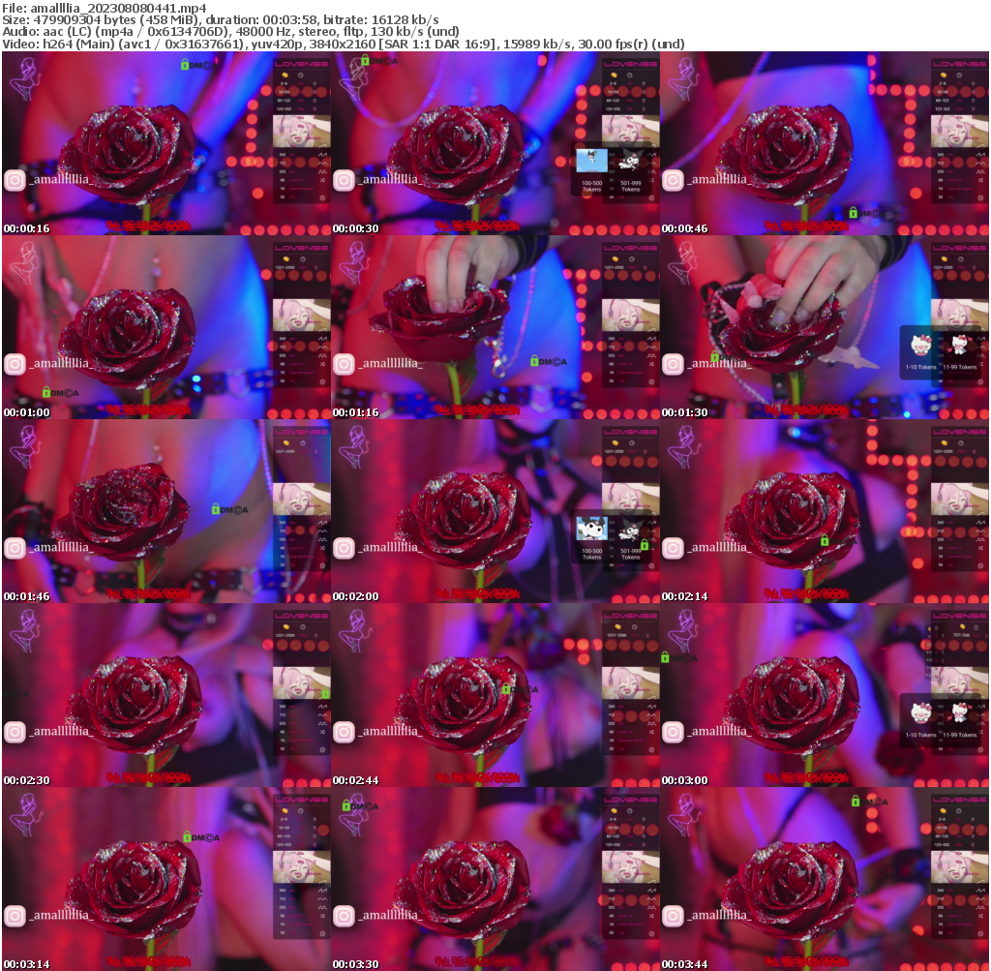Screen dimensions: 991x971
Task: Click the Instagram icon in the 00:03:44 frame
Action: (673, 916)
